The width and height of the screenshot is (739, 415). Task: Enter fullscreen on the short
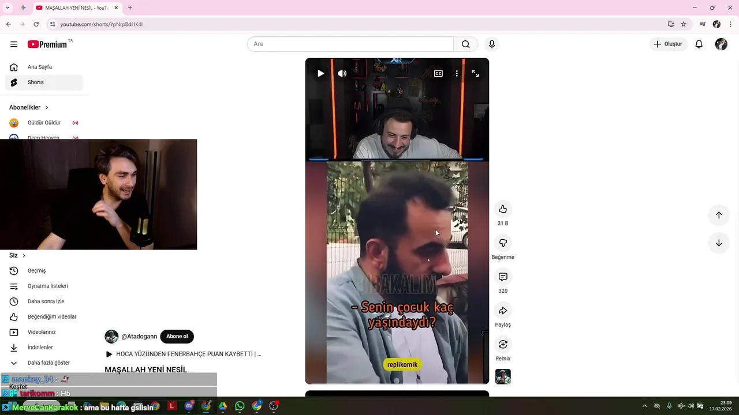pos(475,73)
